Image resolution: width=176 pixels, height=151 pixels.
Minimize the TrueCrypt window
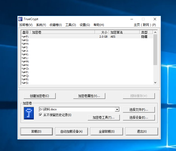(132, 19)
